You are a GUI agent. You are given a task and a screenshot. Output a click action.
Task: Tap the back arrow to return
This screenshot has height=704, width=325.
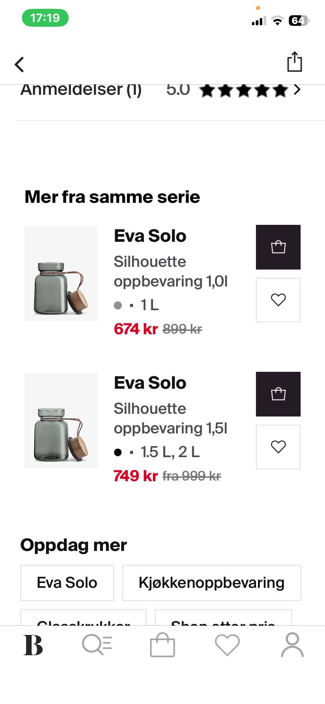pyautogui.click(x=19, y=64)
